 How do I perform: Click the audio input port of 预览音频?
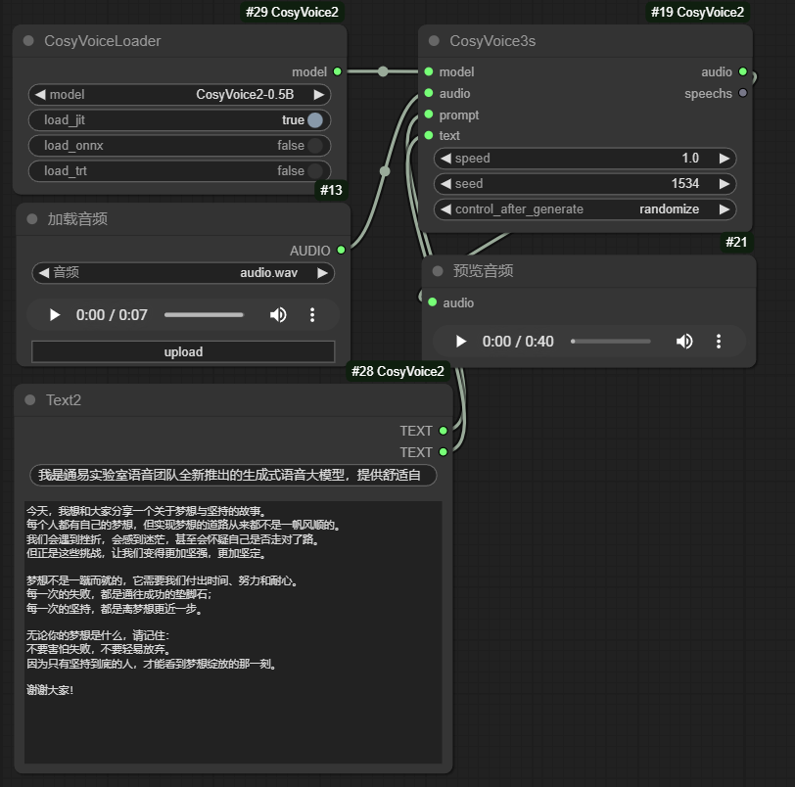(x=433, y=302)
